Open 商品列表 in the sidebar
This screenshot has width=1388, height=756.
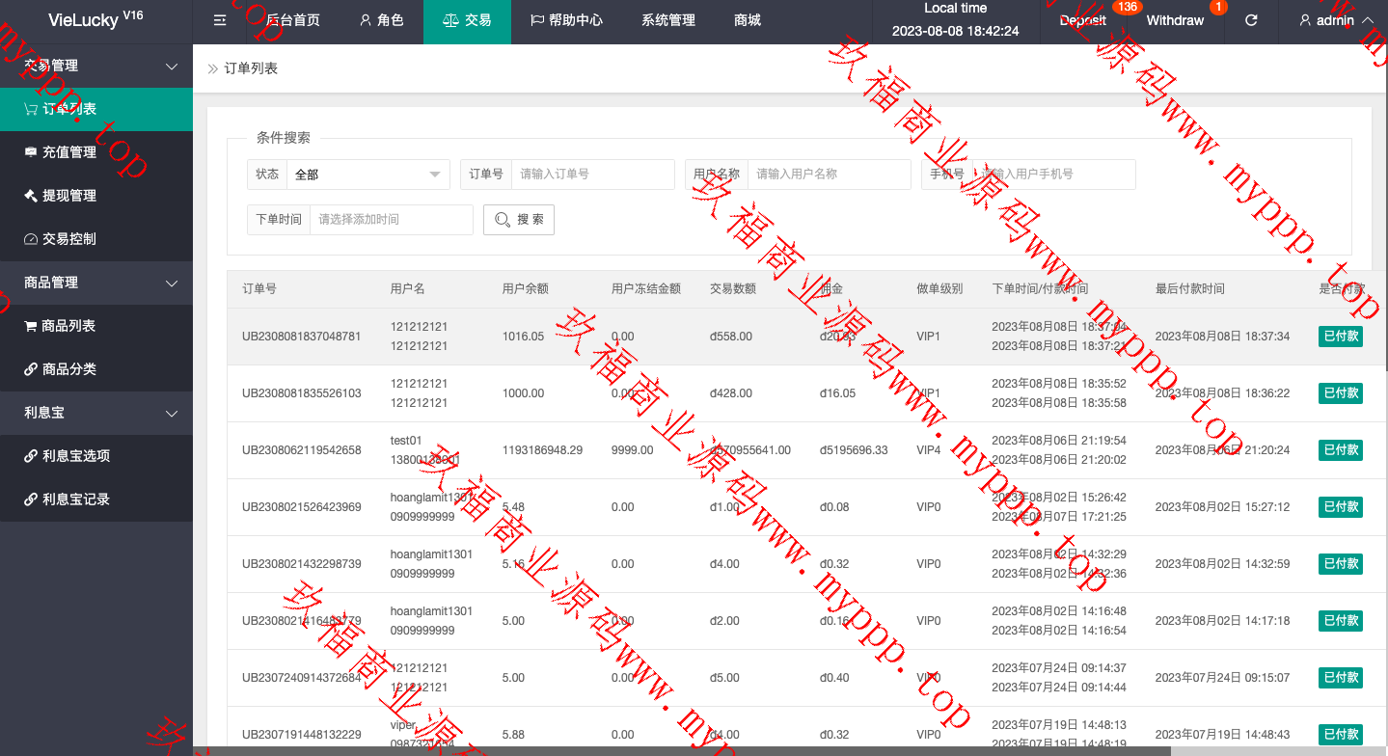click(x=96, y=326)
